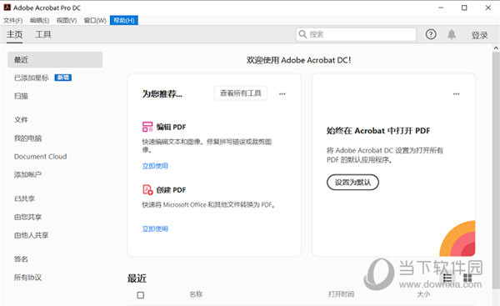Switch to the 工具 tab

(43, 34)
